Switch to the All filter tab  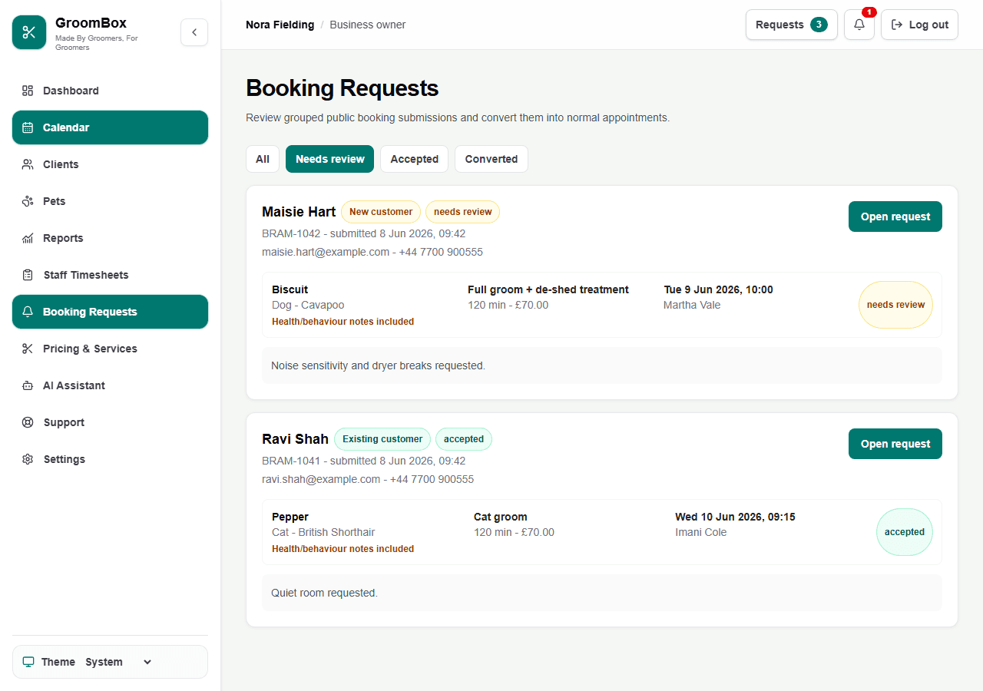point(263,159)
